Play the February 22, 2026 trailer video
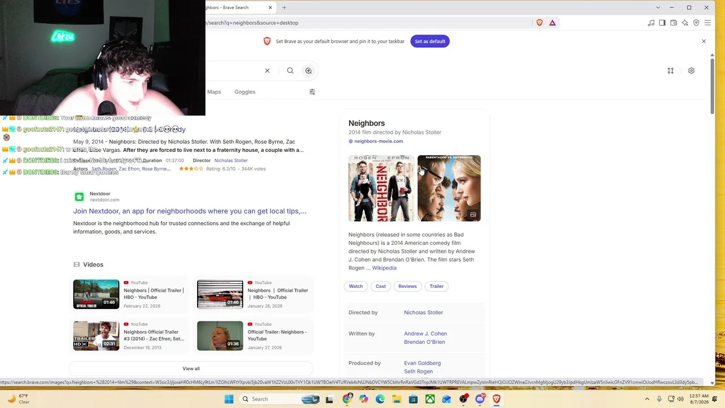Image resolution: width=725 pixels, height=408 pixels. (x=129, y=294)
